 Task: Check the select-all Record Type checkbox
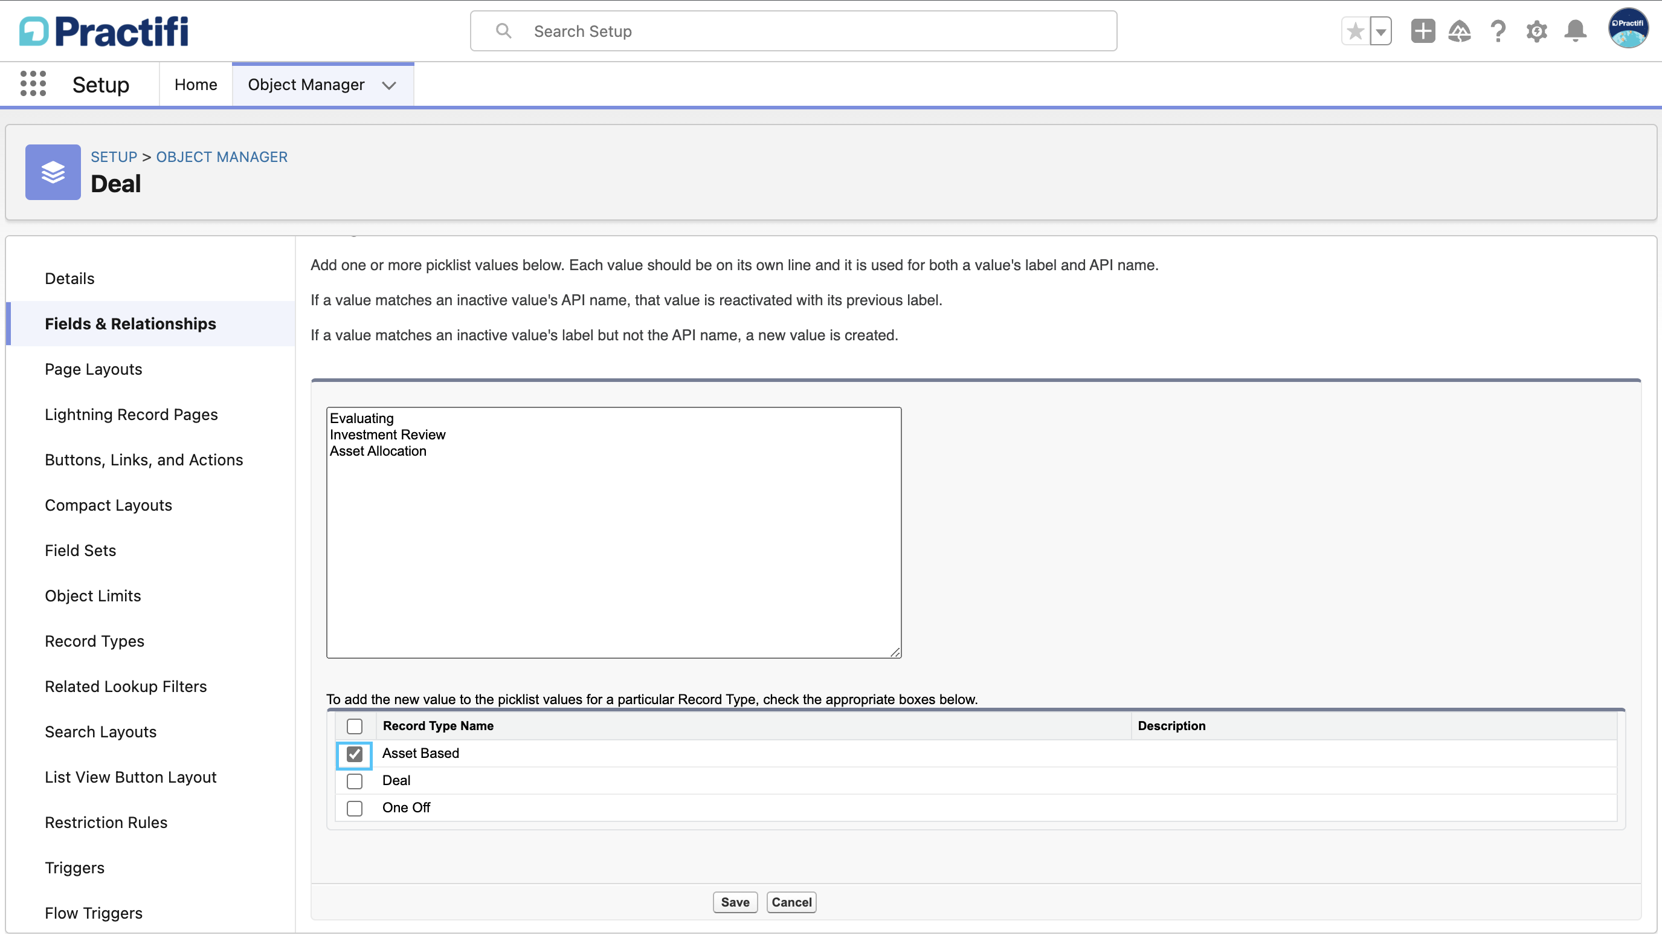point(354,726)
